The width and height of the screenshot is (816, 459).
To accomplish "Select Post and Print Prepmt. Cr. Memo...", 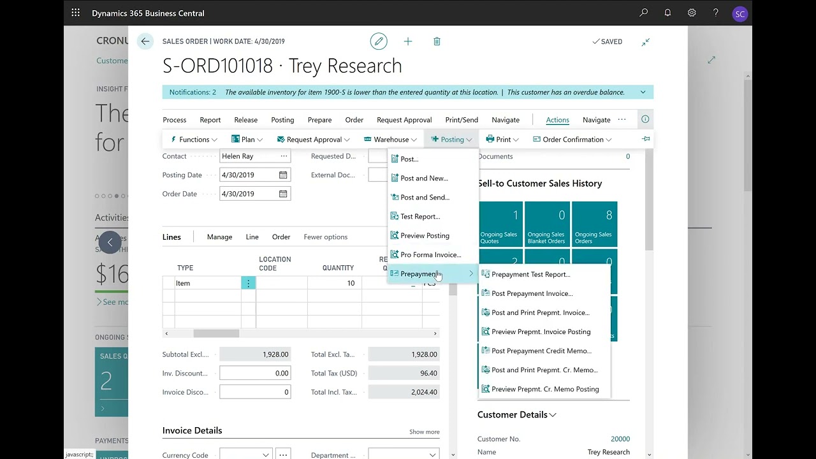I will 544,370.
